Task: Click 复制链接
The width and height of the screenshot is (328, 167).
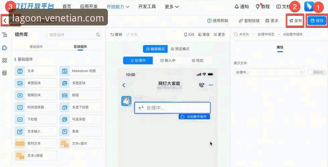Action: pos(249,21)
